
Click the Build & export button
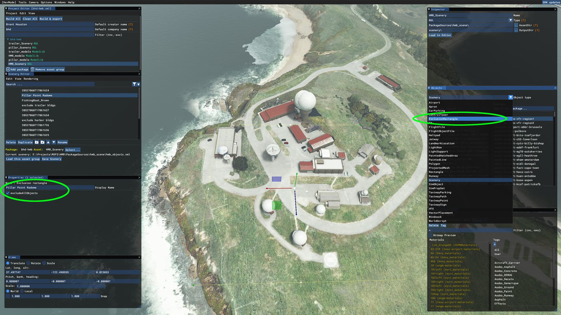tap(51, 19)
